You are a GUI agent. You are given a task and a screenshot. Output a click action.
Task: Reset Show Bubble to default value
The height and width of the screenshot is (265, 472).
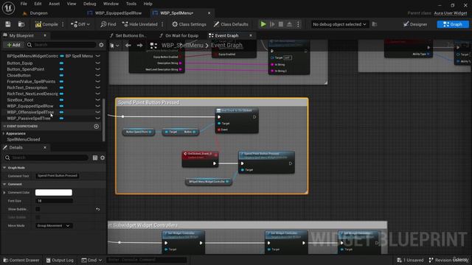click(x=98, y=209)
